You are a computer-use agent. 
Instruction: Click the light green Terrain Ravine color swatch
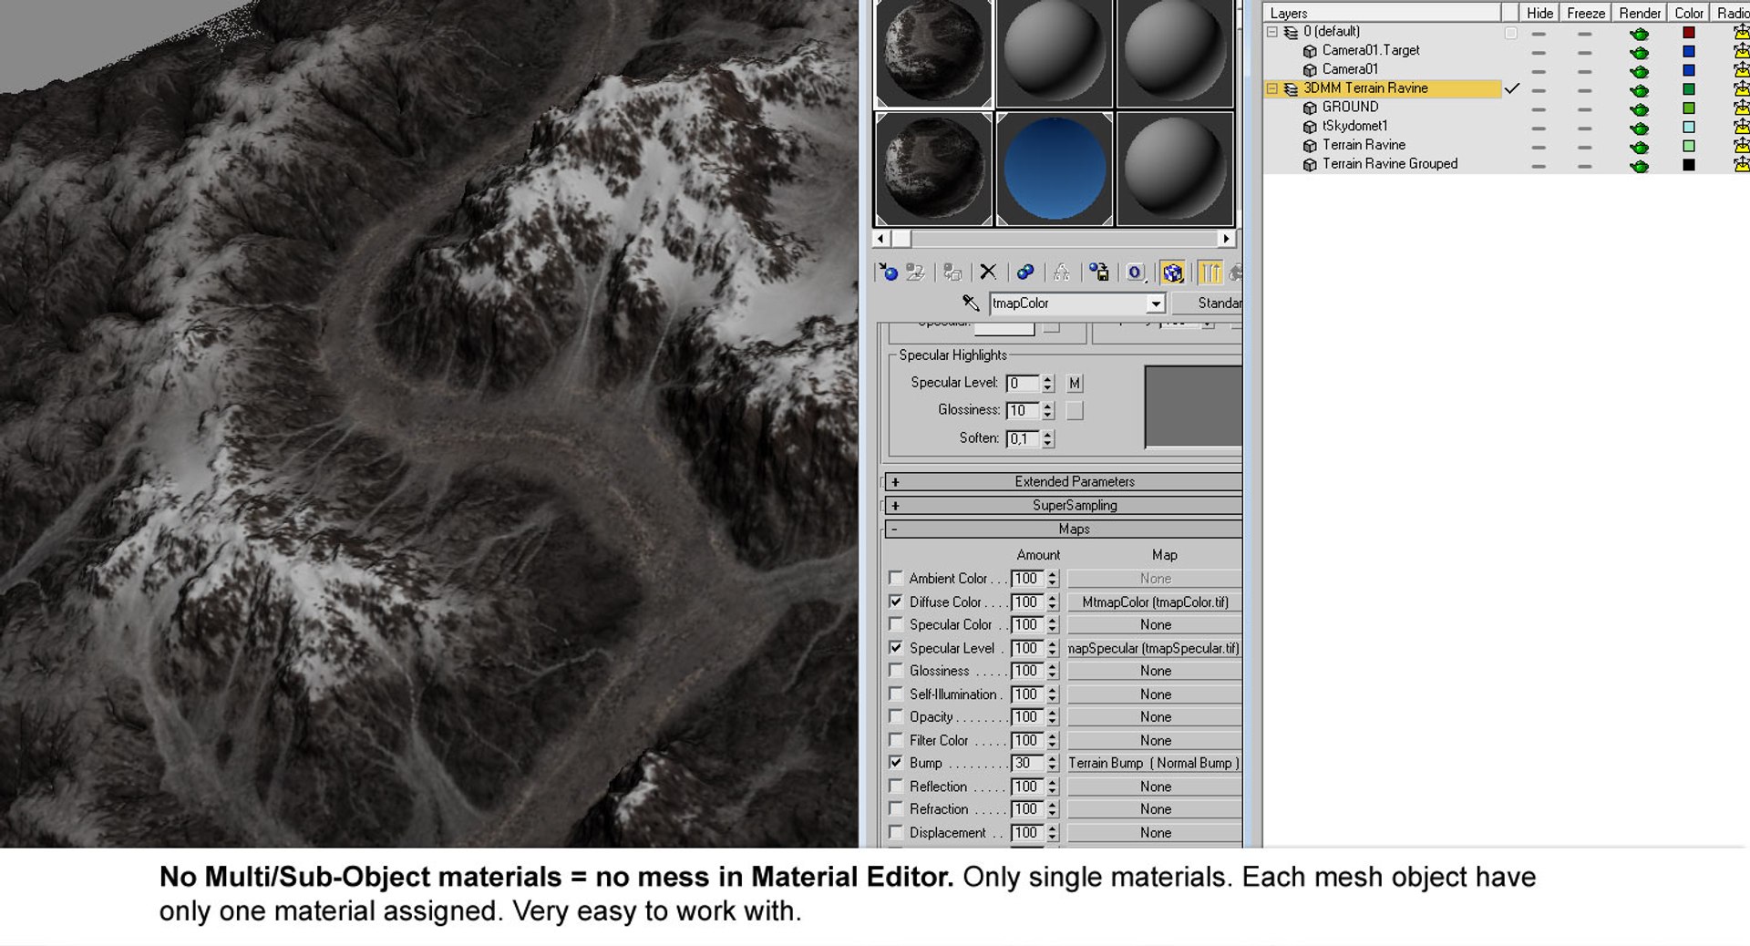pyautogui.click(x=1689, y=146)
